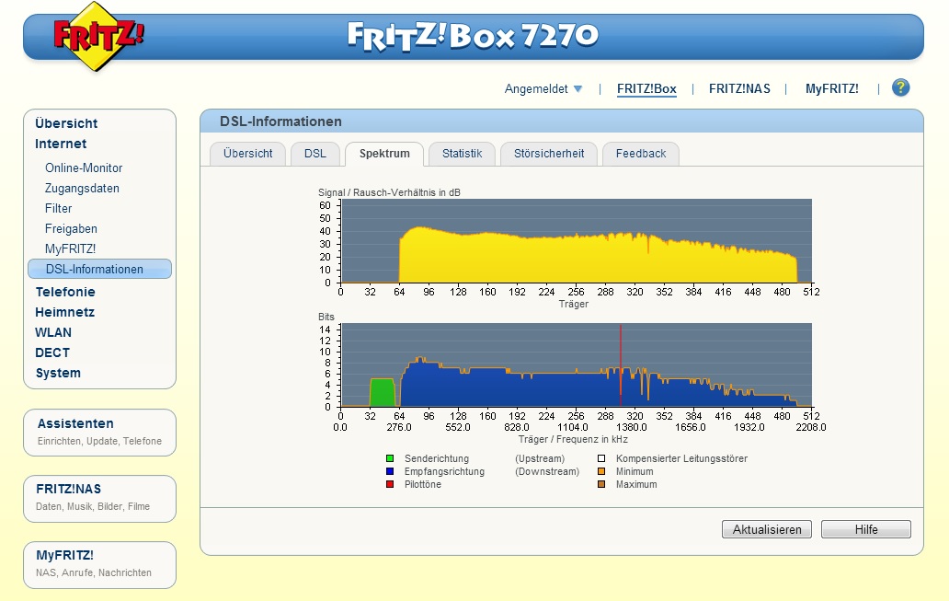Open the Telefonie sidebar section
949x601 pixels.
pos(64,292)
